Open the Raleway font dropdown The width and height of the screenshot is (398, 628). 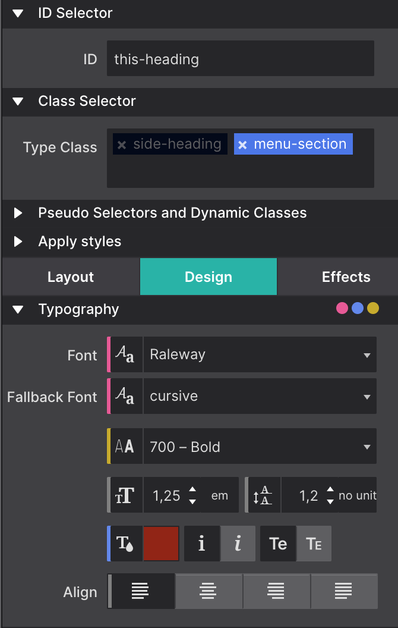pos(260,354)
